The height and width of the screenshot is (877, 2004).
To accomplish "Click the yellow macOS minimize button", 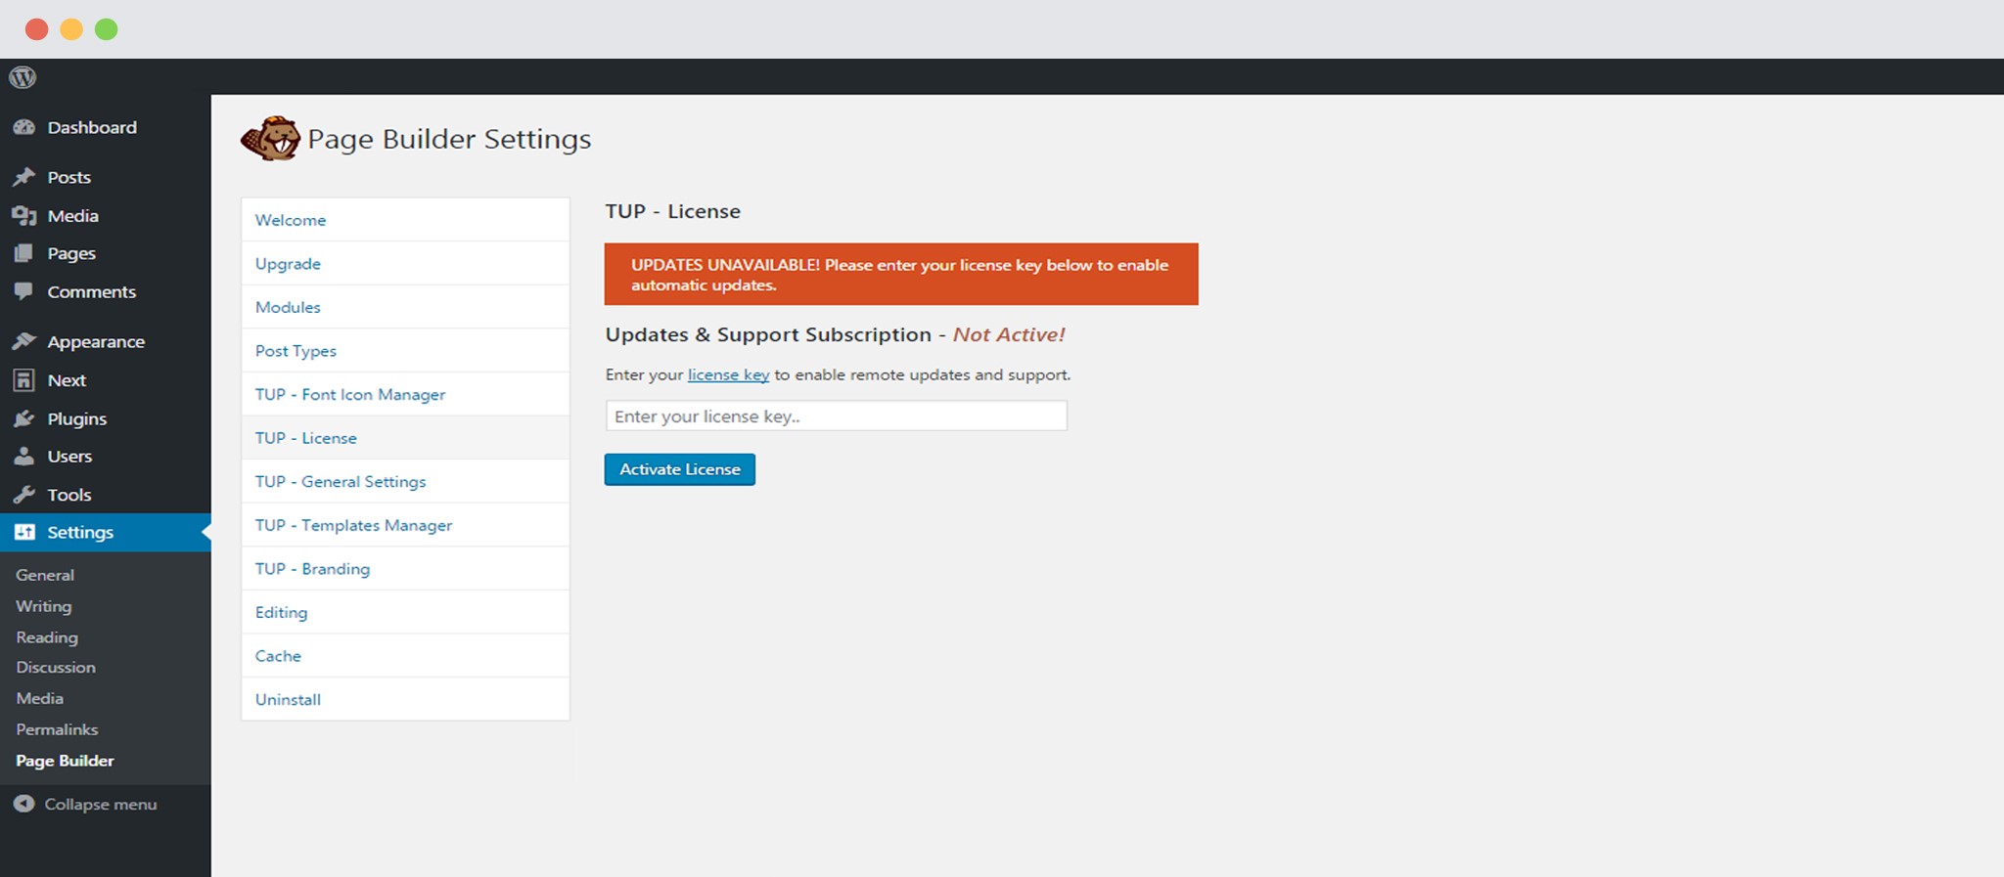I will coord(71,29).
